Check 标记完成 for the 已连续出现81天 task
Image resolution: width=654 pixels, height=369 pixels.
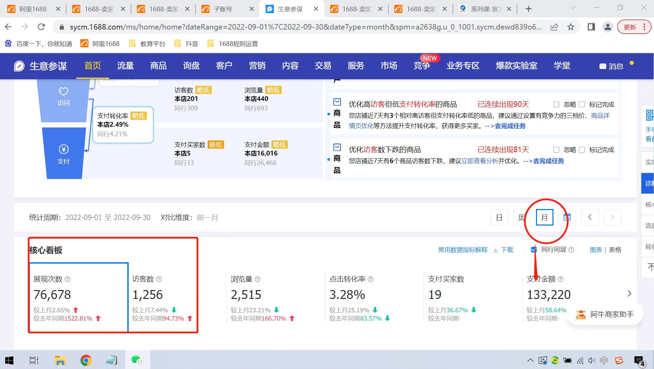[x=582, y=150]
